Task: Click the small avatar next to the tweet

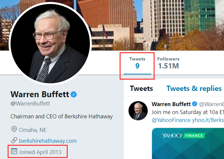Action: point(138,111)
